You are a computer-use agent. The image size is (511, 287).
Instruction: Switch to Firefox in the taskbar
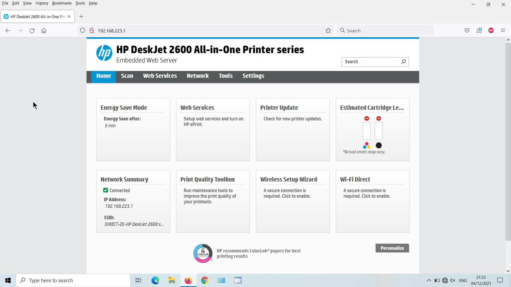pos(188,280)
